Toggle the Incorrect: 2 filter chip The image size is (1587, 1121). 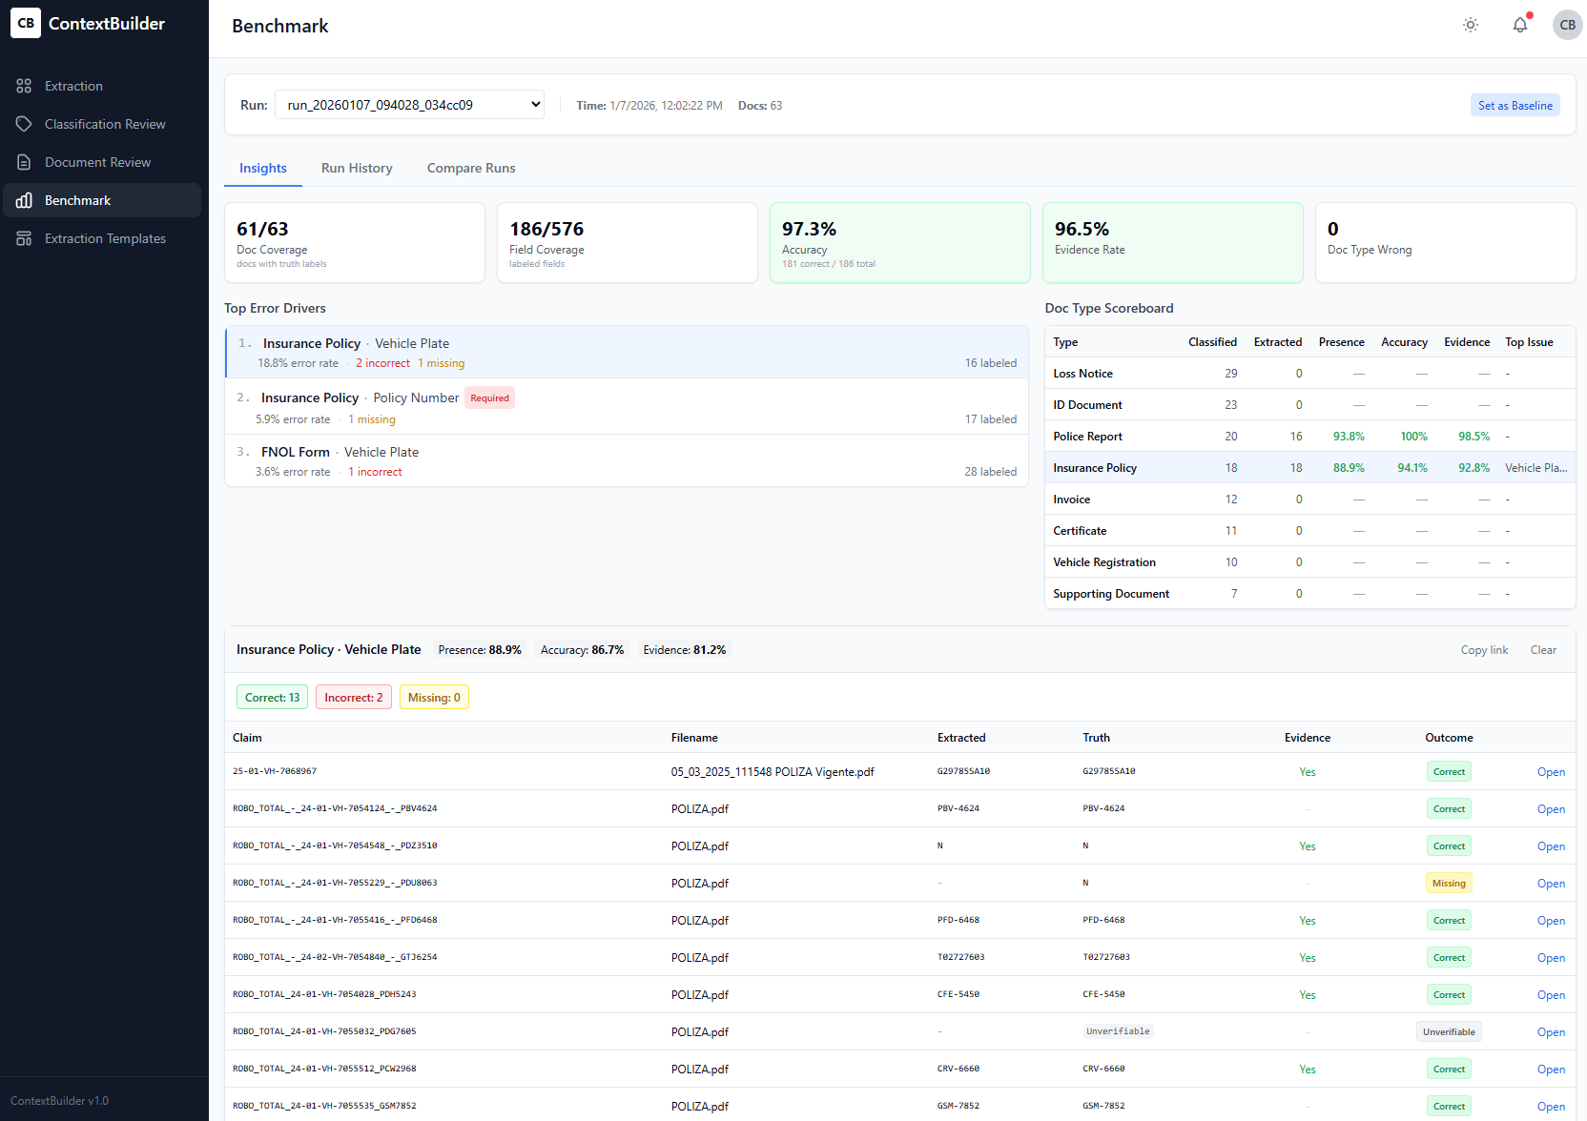(353, 697)
